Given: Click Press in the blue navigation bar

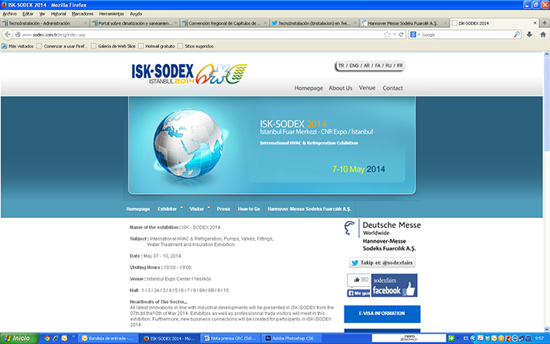Looking at the screenshot, I should click(x=223, y=209).
